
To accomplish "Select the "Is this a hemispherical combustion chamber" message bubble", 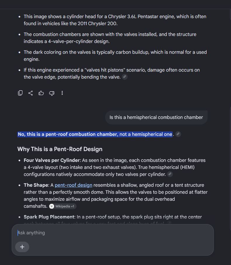I will [x=156, y=117].
